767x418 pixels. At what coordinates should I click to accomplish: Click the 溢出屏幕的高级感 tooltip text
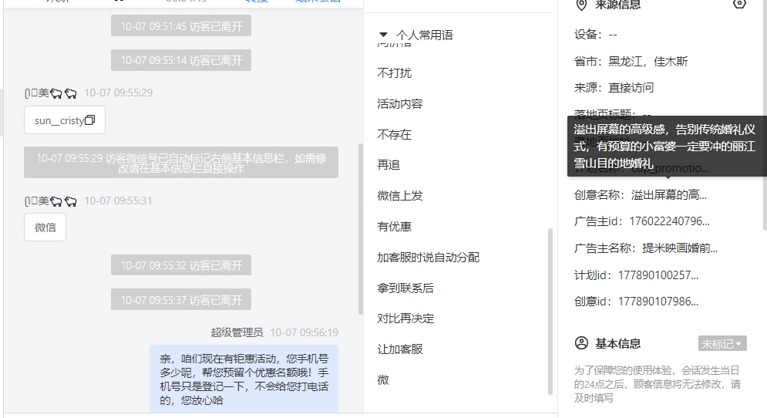(x=664, y=147)
